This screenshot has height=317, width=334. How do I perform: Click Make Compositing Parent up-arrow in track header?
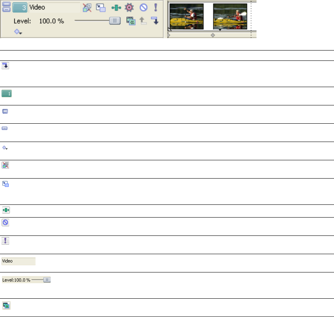coord(143,21)
